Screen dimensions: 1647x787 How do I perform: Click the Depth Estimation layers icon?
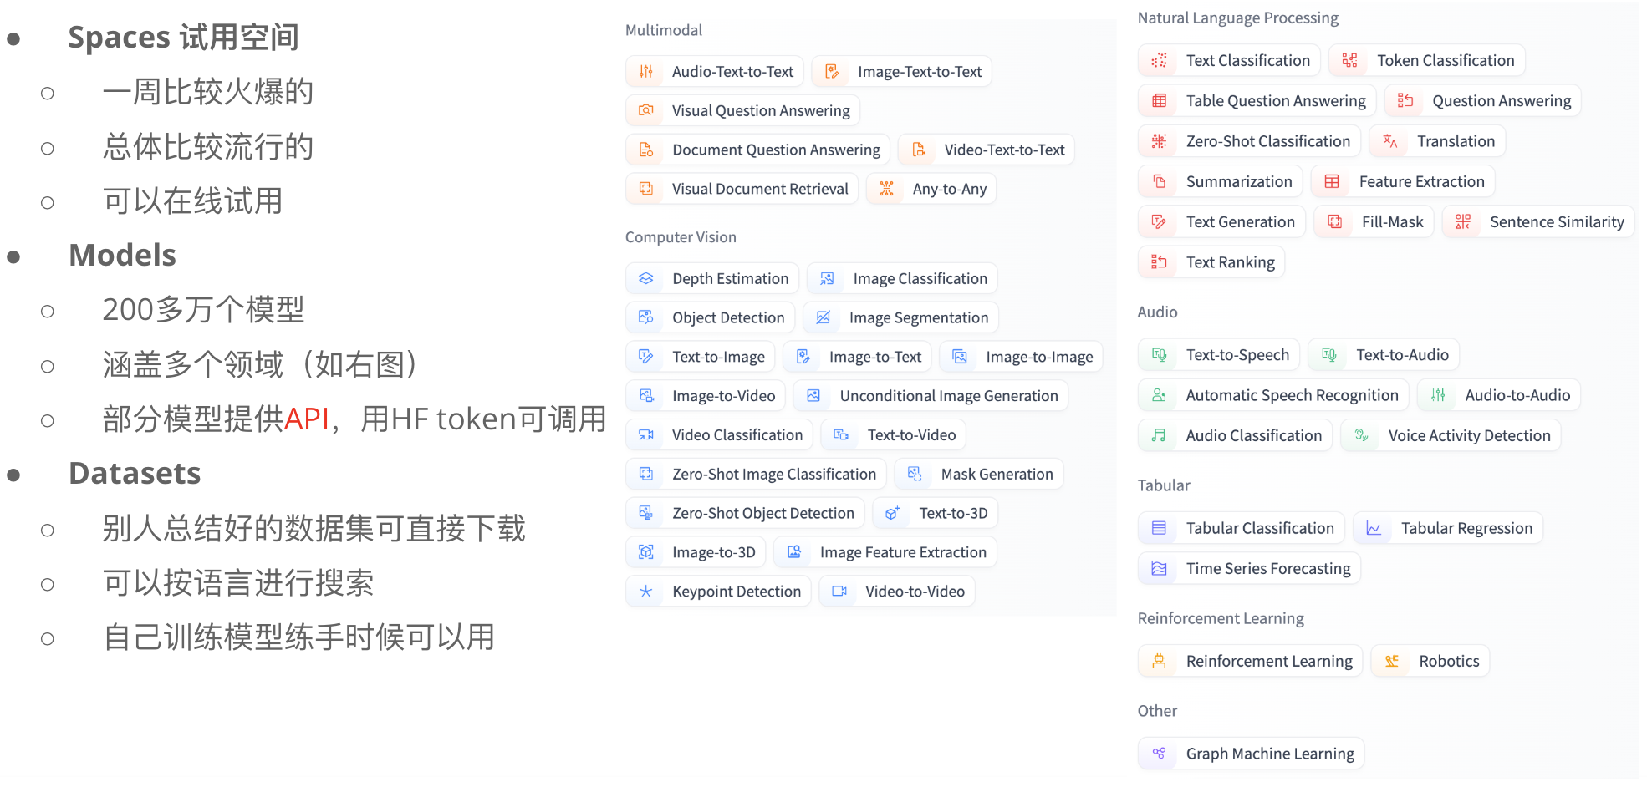pyautogui.click(x=646, y=278)
